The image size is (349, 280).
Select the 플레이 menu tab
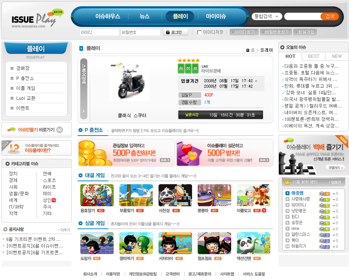click(180, 16)
